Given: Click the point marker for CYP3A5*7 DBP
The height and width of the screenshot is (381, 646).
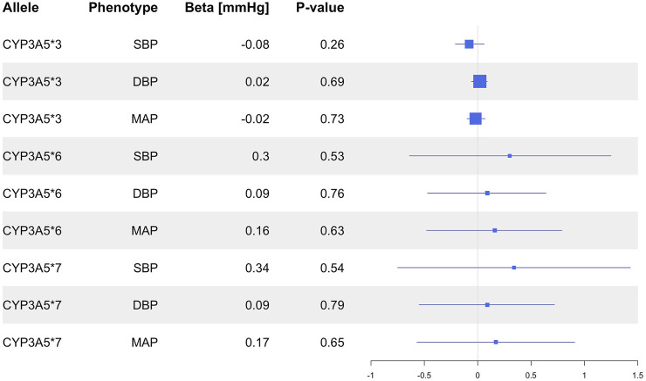Looking at the screenshot, I should point(487,305).
